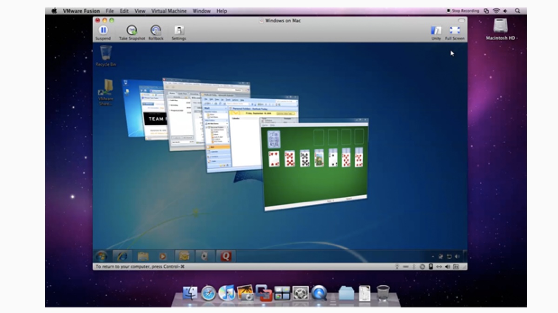Screen dimensions: 558x313
Task: Open the View menu
Action: tap(139, 11)
